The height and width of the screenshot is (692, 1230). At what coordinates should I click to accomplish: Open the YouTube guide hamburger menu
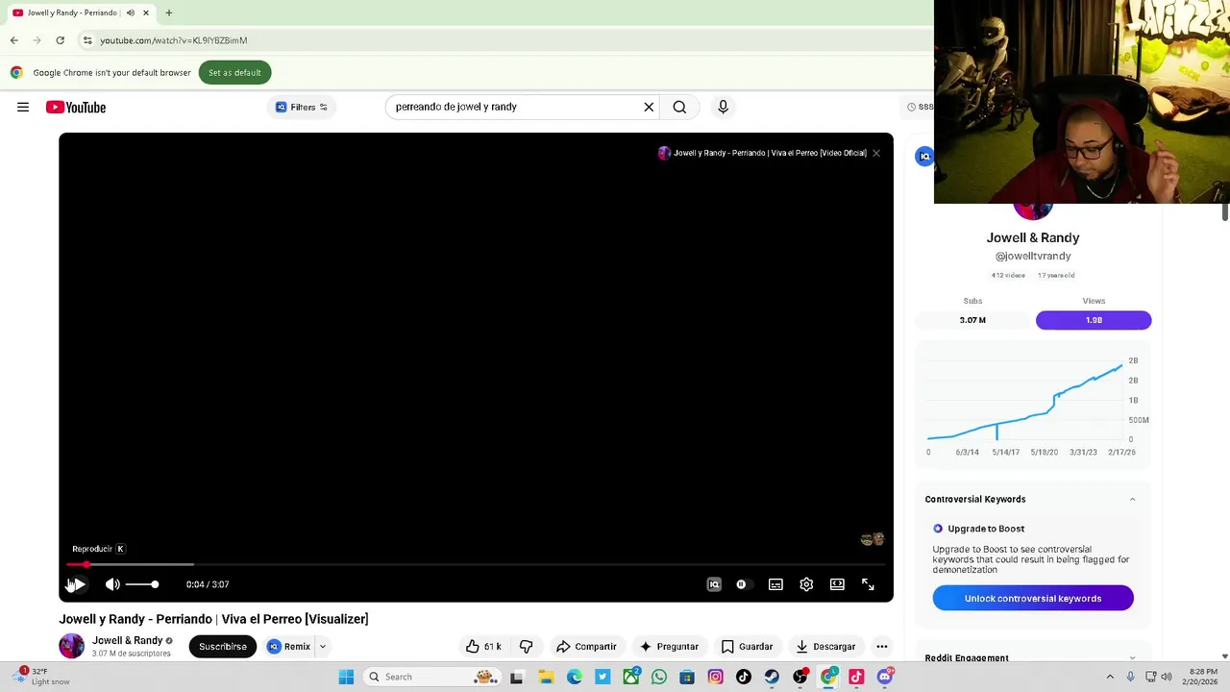click(23, 107)
